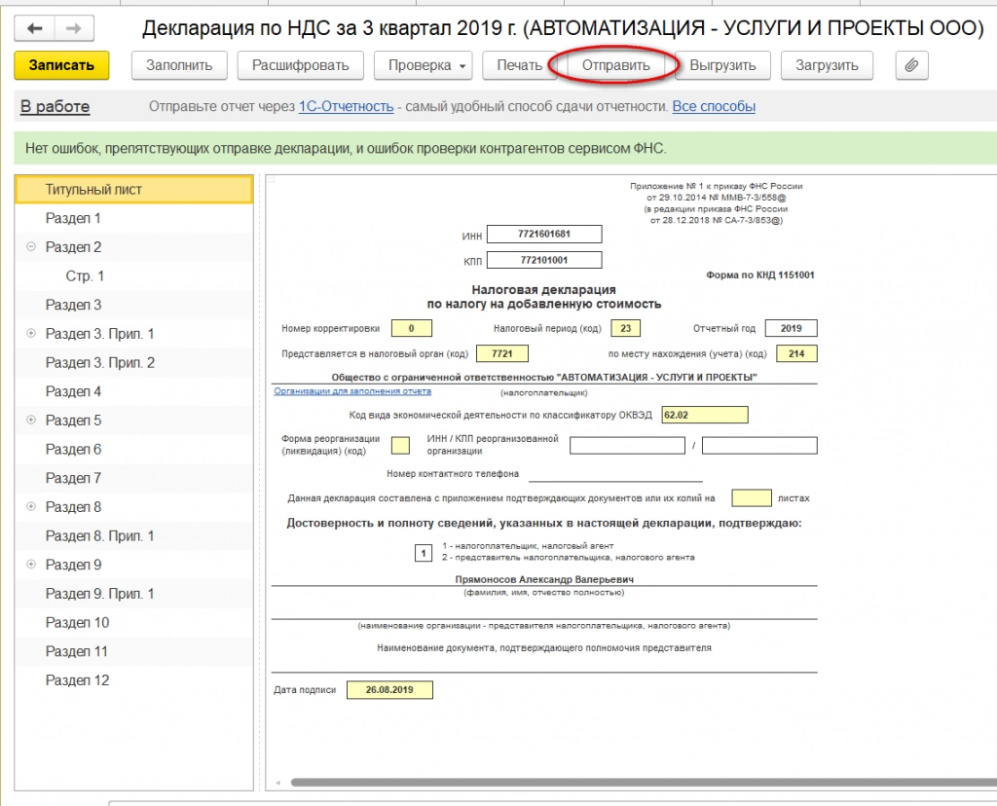Viewport: 997px width, 806px height.
Task: Open Раздел 7 in the section list
Action: tap(133, 478)
